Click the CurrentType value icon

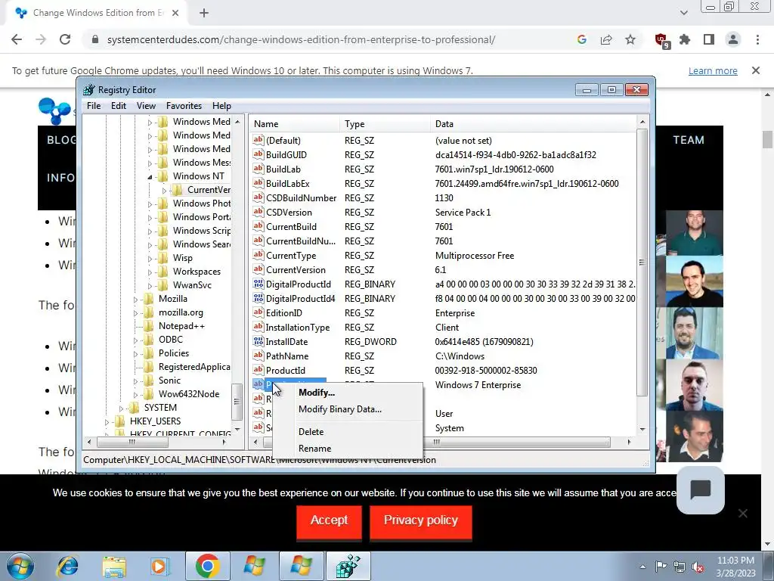click(x=259, y=255)
